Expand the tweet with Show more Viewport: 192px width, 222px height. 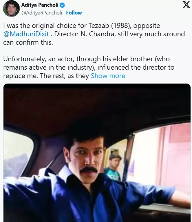pos(108,76)
